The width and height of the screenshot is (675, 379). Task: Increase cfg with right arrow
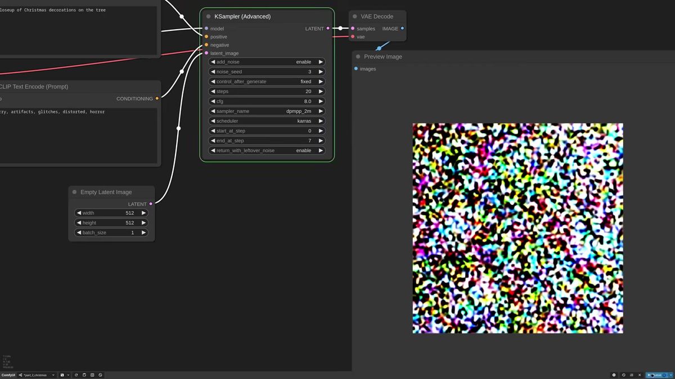(321, 101)
